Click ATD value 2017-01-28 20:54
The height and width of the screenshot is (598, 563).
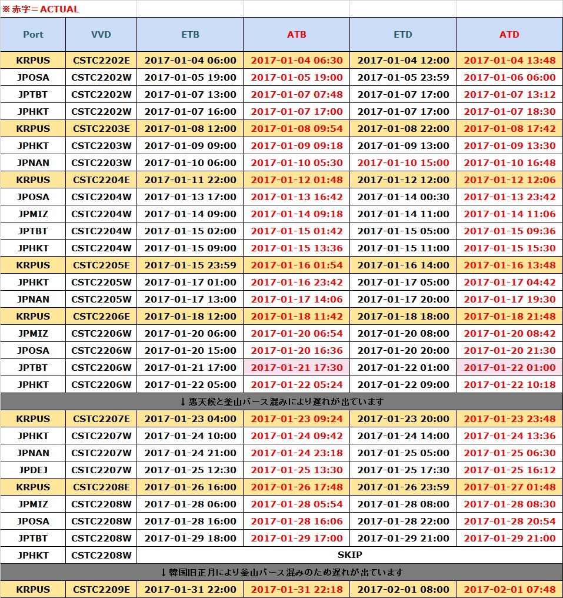pyautogui.click(x=509, y=521)
